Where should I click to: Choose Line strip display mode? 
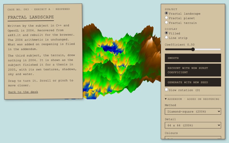coord(166,37)
